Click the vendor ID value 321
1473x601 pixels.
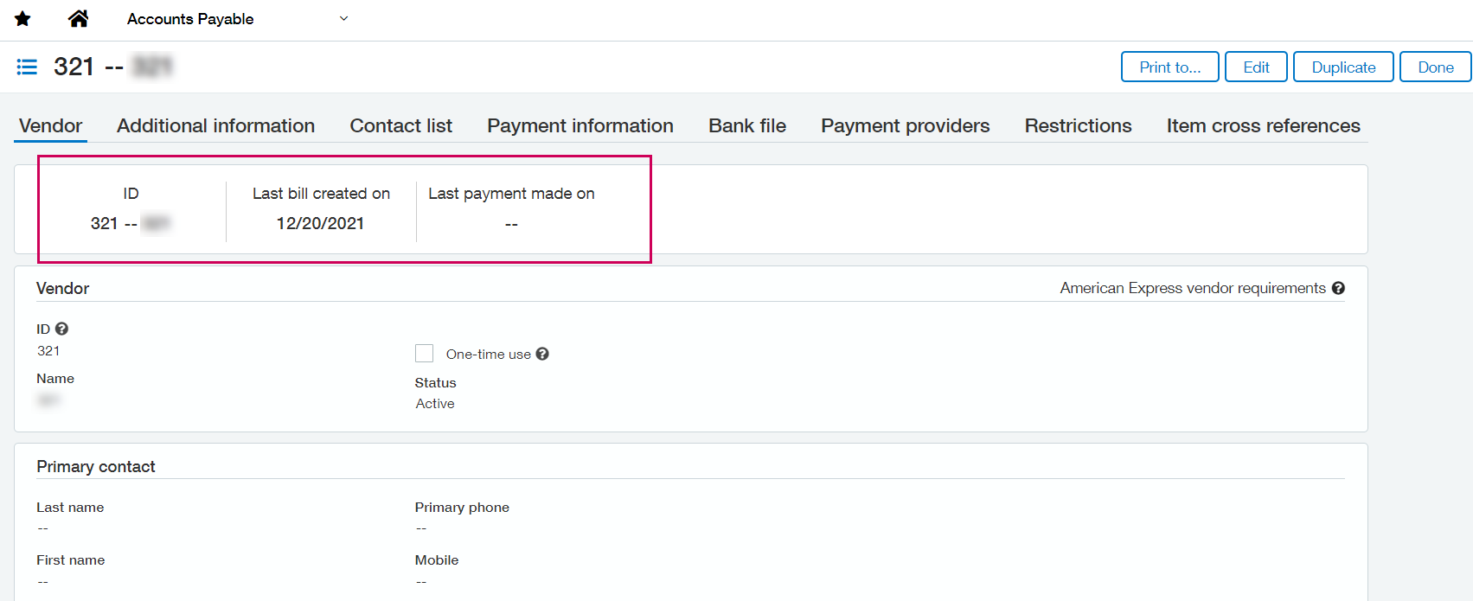point(48,350)
